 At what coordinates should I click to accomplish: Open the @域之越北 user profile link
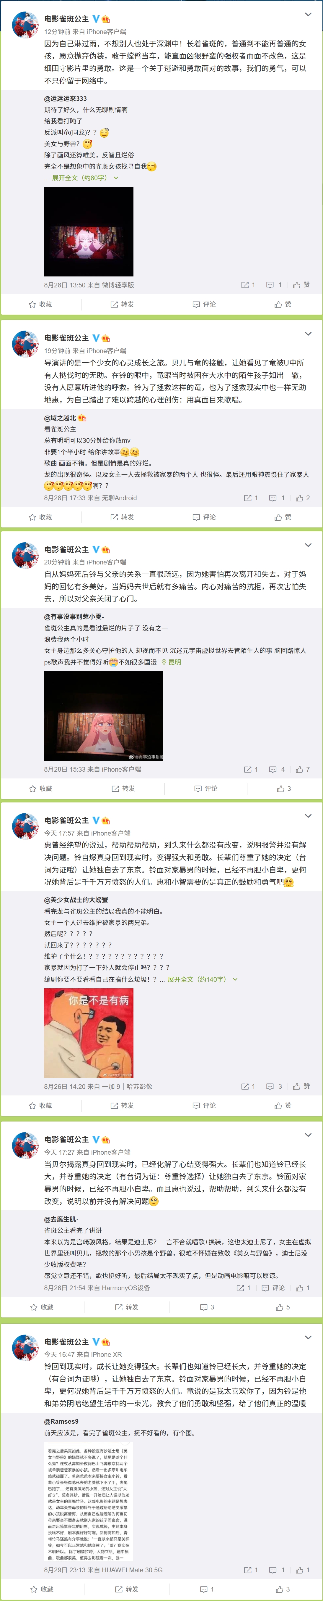click(60, 418)
